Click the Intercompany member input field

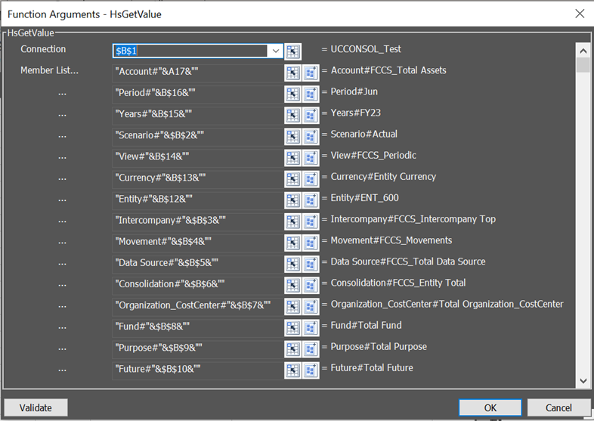tap(197, 221)
